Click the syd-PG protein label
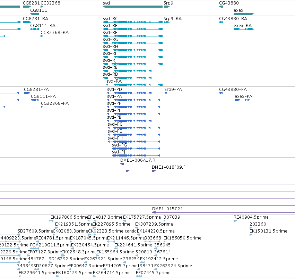This screenshot has height=278, width=295. click(119, 145)
